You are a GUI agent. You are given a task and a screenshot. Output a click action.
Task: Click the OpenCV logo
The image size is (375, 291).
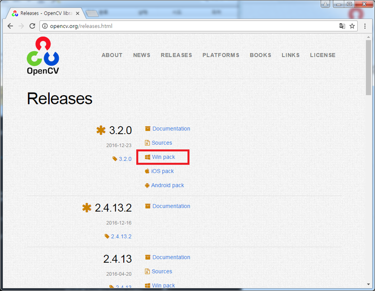pyautogui.click(x=43, y=56)
